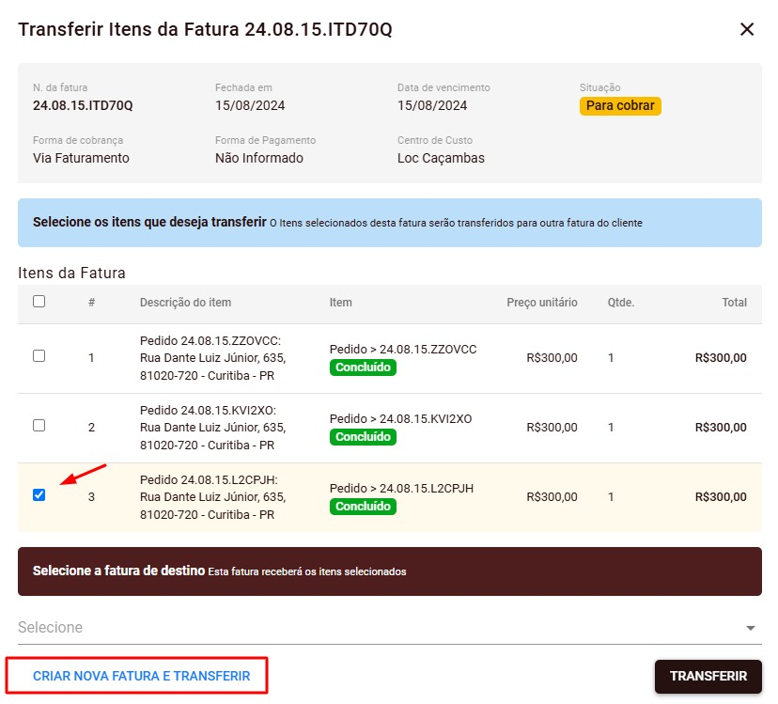Open the destination invoice Selecione dropdown
Screen dimensions: 778x704
click(x=376, y=628)
